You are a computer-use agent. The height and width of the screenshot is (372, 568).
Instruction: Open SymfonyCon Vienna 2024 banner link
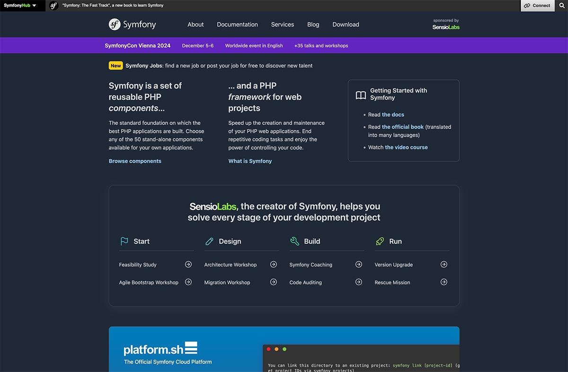click(x=138, y=46)
